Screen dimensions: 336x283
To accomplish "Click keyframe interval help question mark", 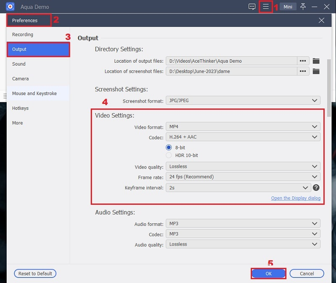I will pos(316,188).
